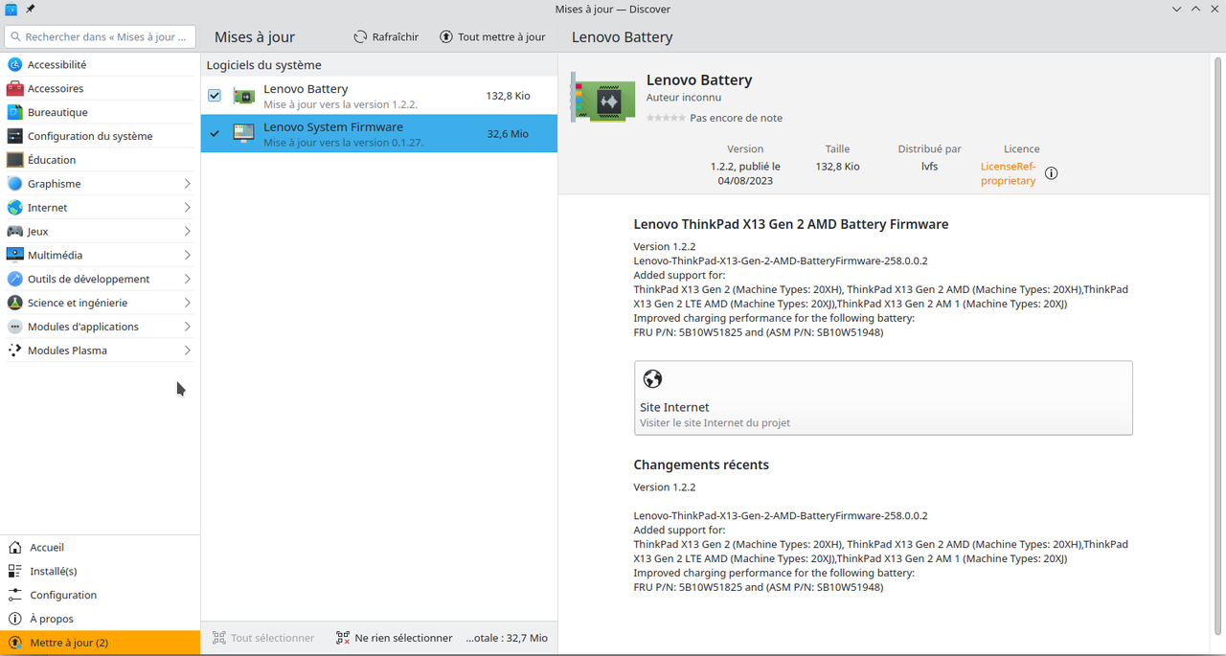Click the Accessoires toolbox icon
The height and width of the screenshot is (656, 1226).
point(14,88)
